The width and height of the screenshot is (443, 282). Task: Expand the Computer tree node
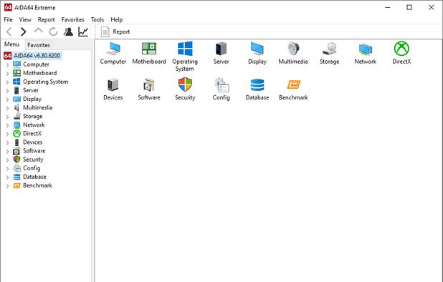[x=8, y=65]
